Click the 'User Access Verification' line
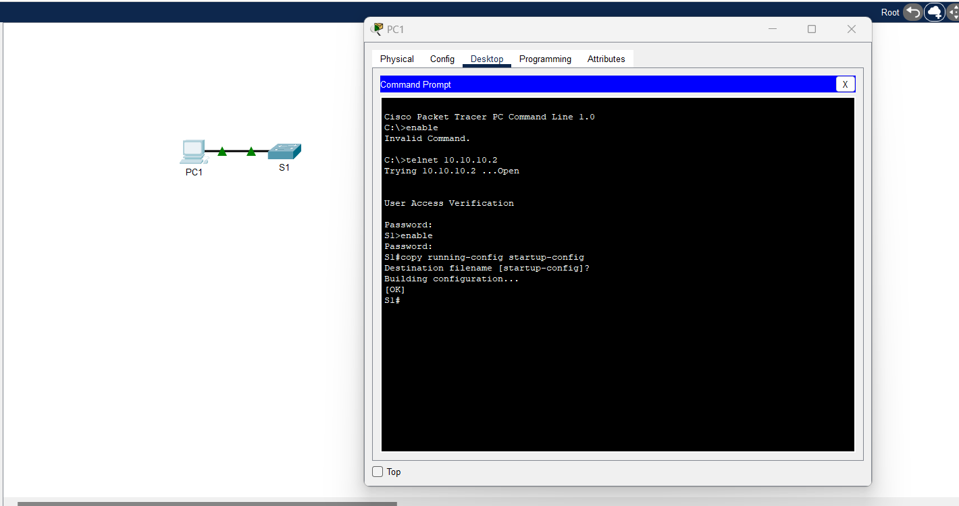959x506 pixels. pyautogui.click(x=449, y=203)
